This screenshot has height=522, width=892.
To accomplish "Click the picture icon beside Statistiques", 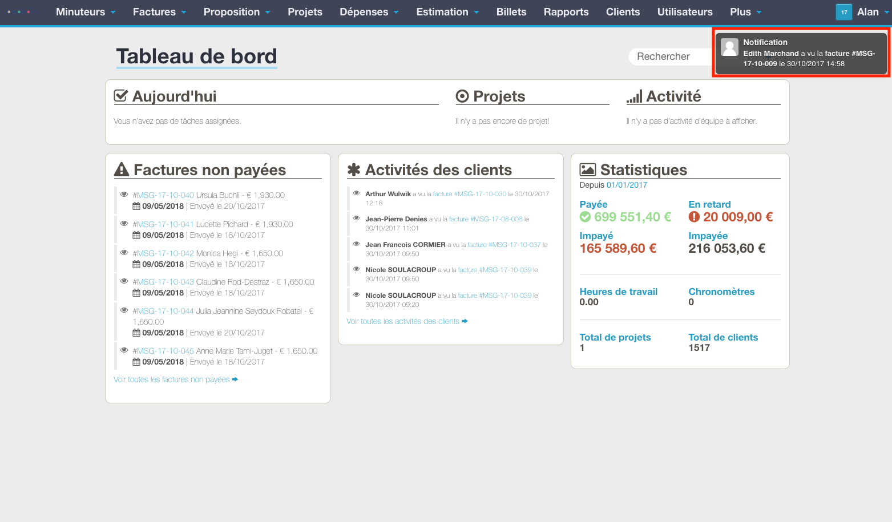I will click(588, 169).
